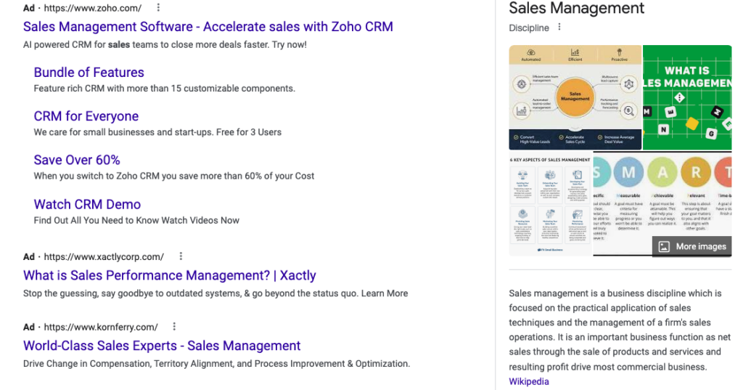Open three-dot menu beside Discipline label
Viewport: 743px width, 390px height.
pos(559,27)
